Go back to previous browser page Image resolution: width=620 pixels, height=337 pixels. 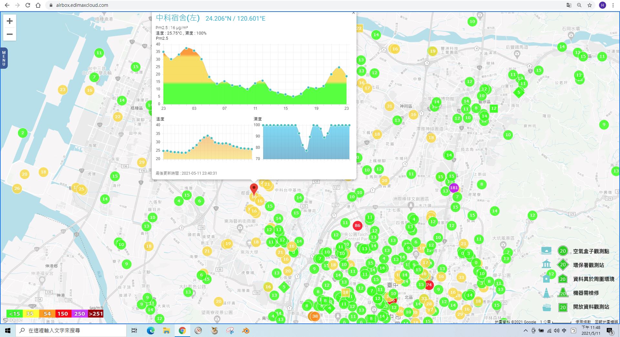click(7, 5)
